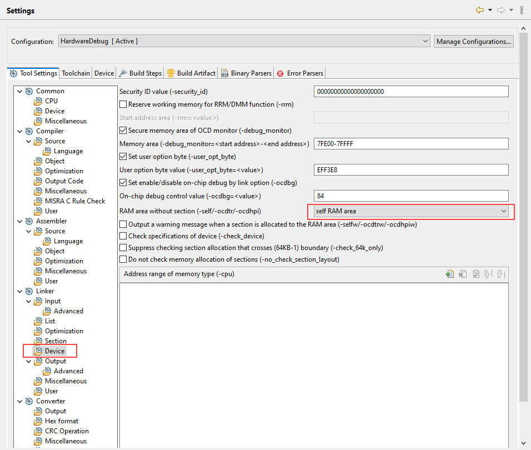Click the vertical scrollbar on the right
The width and height of the screenshot is (531, 450).
pyautogui.click(x=523, y=222)
